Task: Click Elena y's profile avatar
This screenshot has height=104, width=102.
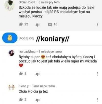Action: [x=11, y=87]
